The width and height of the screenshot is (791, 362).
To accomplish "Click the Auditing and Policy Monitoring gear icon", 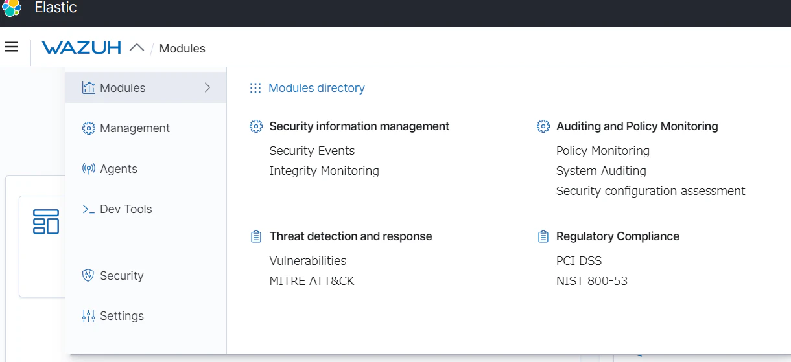I will tap(543, 126).
